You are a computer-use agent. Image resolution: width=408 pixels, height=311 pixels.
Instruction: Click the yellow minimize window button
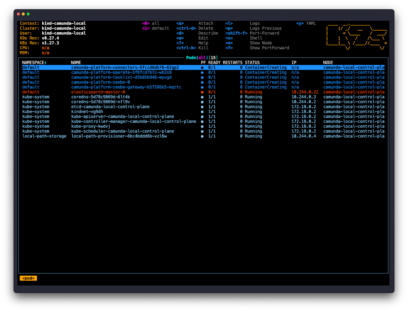point(23,14)
